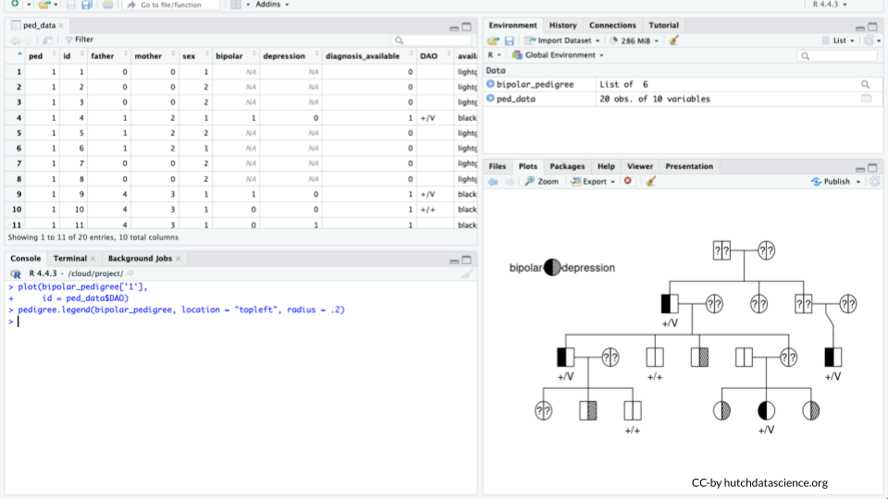Click the working directory arrow in the console

[x=130, y=274]
